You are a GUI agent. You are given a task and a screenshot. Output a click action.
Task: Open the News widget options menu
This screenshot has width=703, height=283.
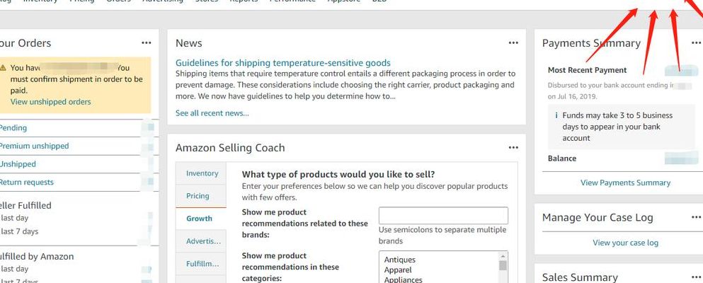(513, 43)
